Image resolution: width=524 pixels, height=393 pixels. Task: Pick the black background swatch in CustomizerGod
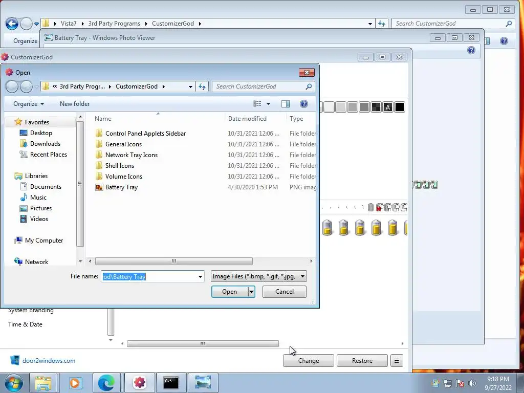[x=399, y=107]
